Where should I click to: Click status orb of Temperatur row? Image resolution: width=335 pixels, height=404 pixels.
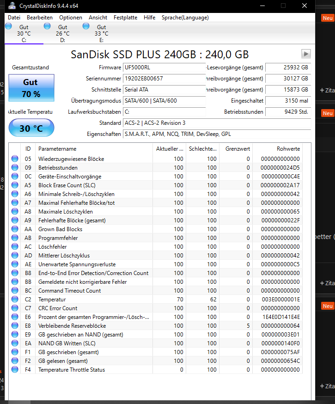(x=15, y=300)
